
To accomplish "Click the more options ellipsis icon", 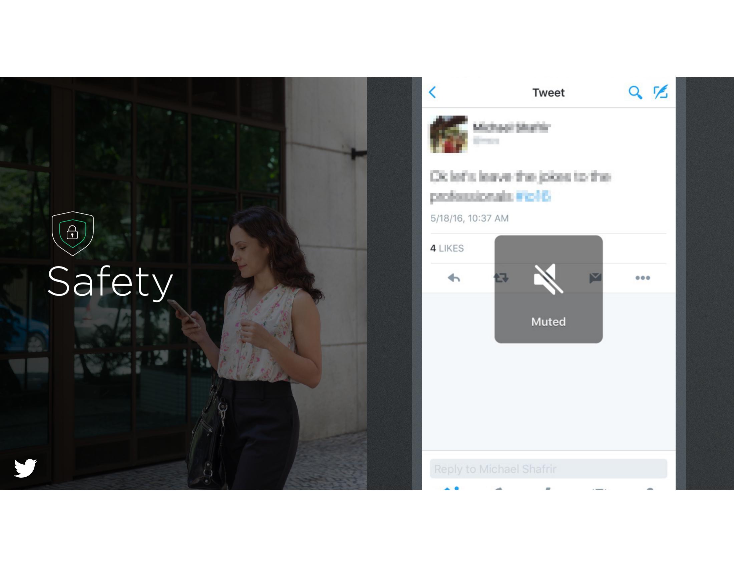I will coord(643,277).
